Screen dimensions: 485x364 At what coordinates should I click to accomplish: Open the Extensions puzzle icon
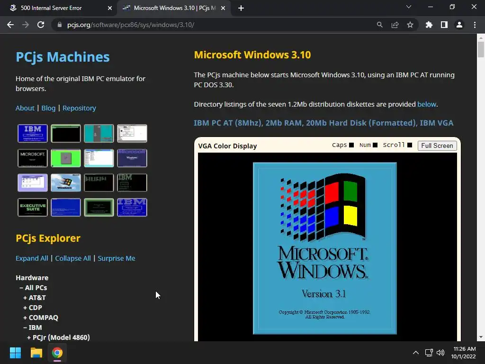pos(429,25)
